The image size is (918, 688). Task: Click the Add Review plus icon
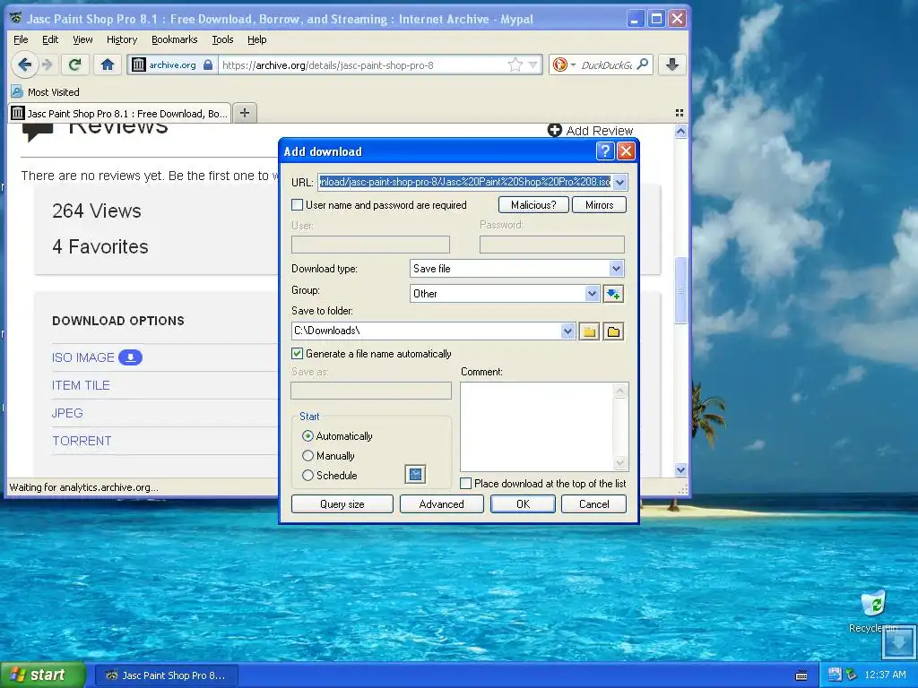click(x=554, y=130)
